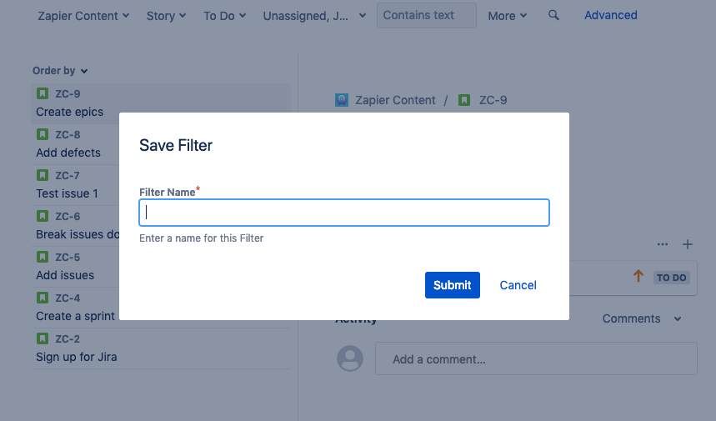The image size is (716, 421).
Task: Click the Filter Name input field
Action: (x=344, y=213)
